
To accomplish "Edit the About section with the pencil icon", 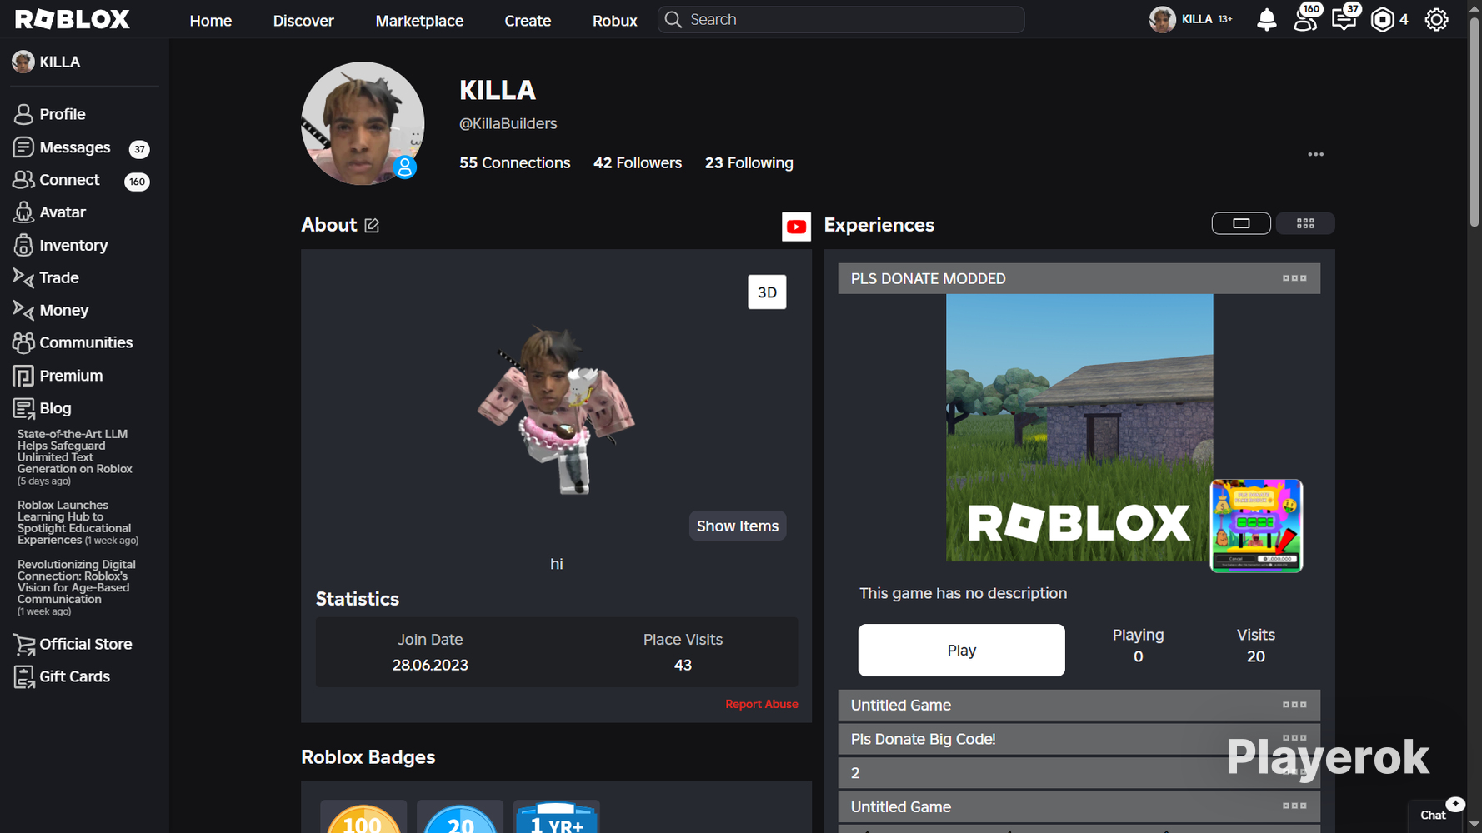I will [372, 226].
